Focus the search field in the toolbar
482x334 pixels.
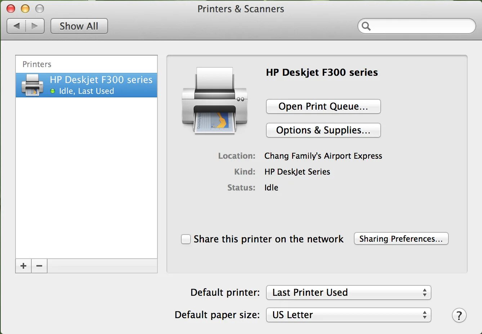click(x=416, y=26)
